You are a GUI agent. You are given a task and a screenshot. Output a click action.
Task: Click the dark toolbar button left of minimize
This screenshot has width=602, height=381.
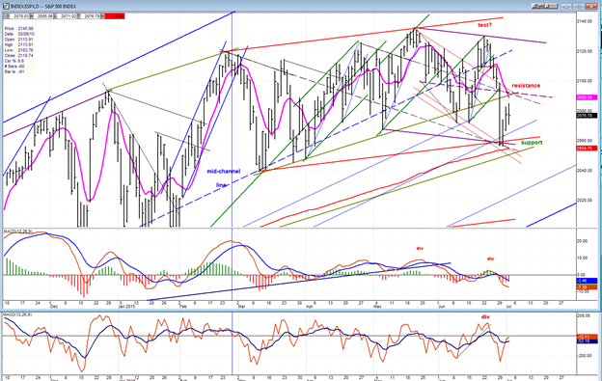pos(544,6)
